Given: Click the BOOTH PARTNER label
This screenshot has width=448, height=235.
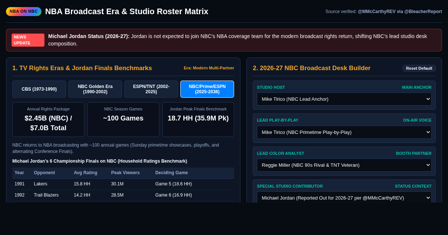Looking at the screenshot, I should (414, 153).
